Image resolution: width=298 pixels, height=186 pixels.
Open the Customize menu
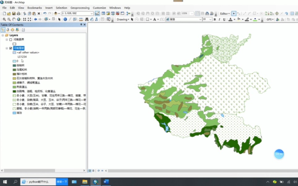click(99, 8)
